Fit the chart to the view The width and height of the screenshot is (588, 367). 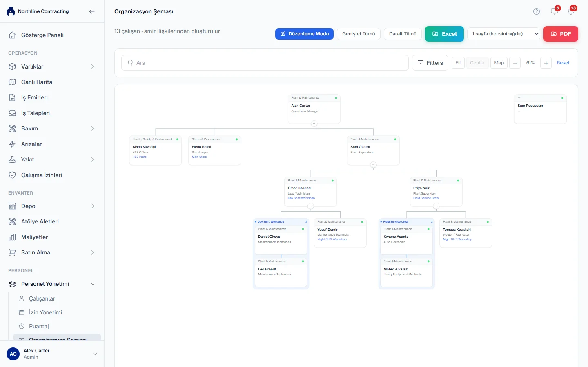point(458,63)
